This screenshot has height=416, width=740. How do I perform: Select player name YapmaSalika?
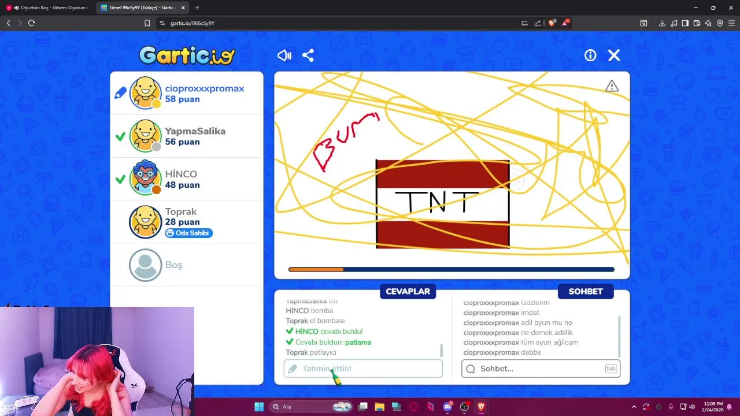point(195,131)
